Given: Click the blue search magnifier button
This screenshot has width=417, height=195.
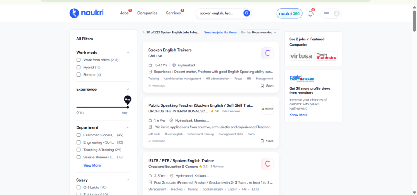Looking at the screenshot, I should pyautogui.click(x=246, y=13).
